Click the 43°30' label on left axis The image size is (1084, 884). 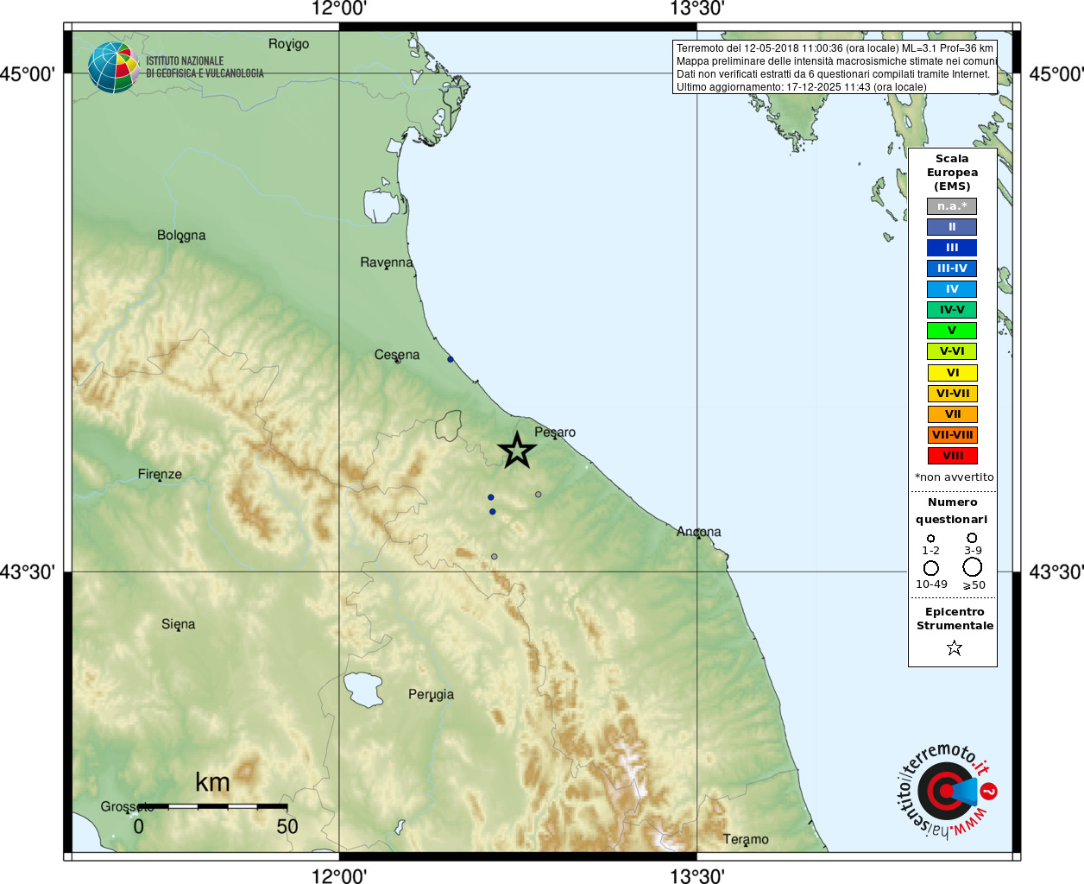coord(27,572)
